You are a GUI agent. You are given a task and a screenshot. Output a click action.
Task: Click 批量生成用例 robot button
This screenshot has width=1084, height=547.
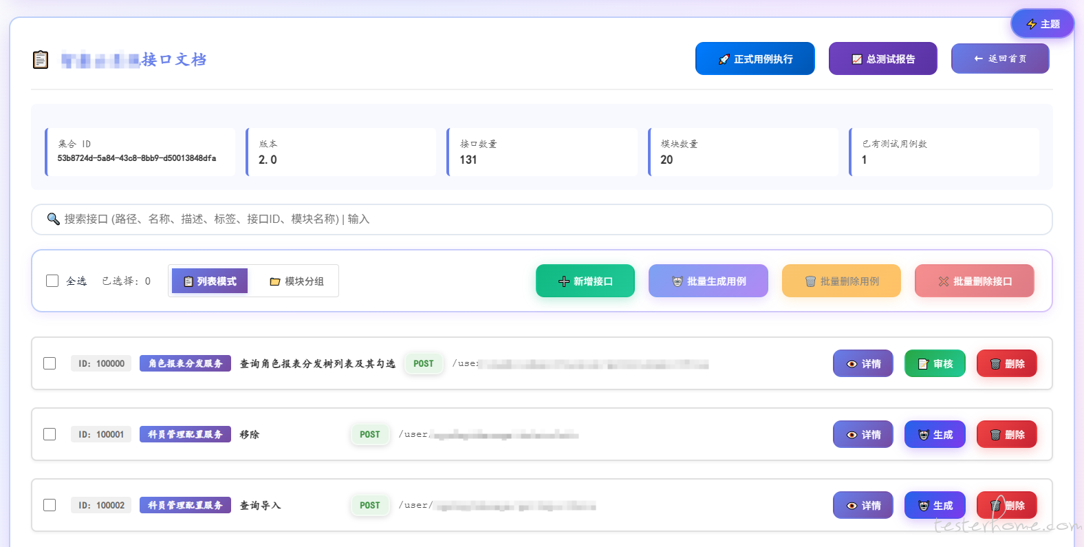[708, 281]
